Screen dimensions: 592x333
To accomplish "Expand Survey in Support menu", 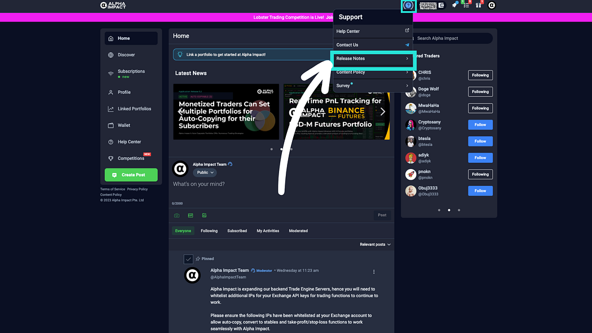I will pos(373,86).
